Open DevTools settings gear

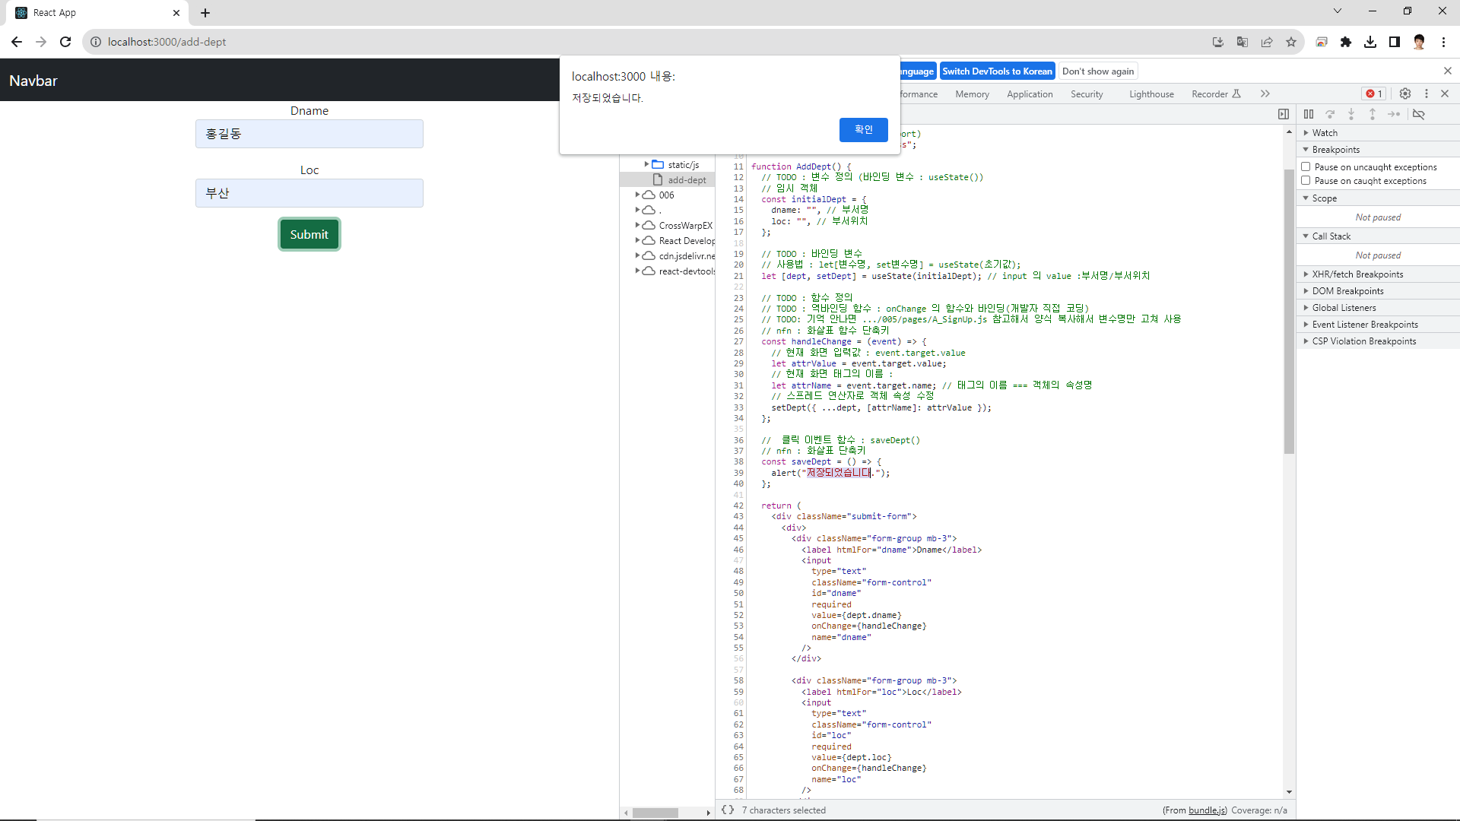pyautogui.click(x=1404, y=94)
